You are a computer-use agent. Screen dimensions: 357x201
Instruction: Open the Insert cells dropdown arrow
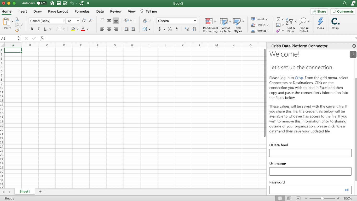[x=267, y=19]
